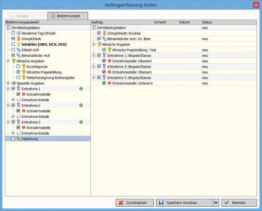Image resolution: width=262 pixels, height=211 pixels.
Task: Select the Patienteneignung Krebsregister text
Action: pos(51,78)
